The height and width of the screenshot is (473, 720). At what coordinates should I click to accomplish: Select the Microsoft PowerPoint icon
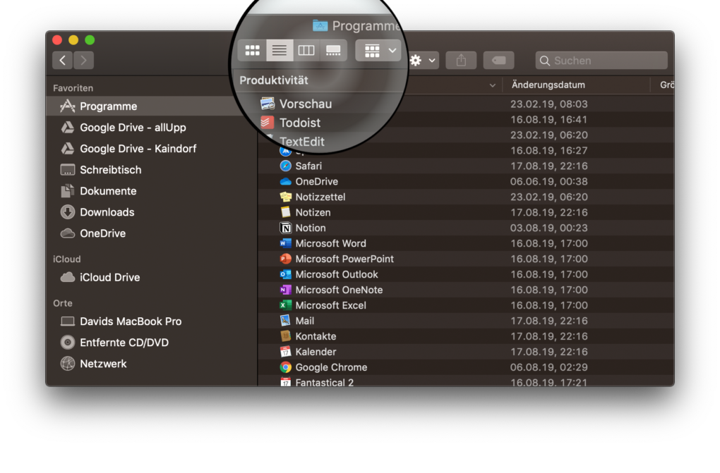[286, 259]
